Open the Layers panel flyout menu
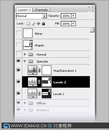Viewport: 109px width, 130px height. pos(92,11)
